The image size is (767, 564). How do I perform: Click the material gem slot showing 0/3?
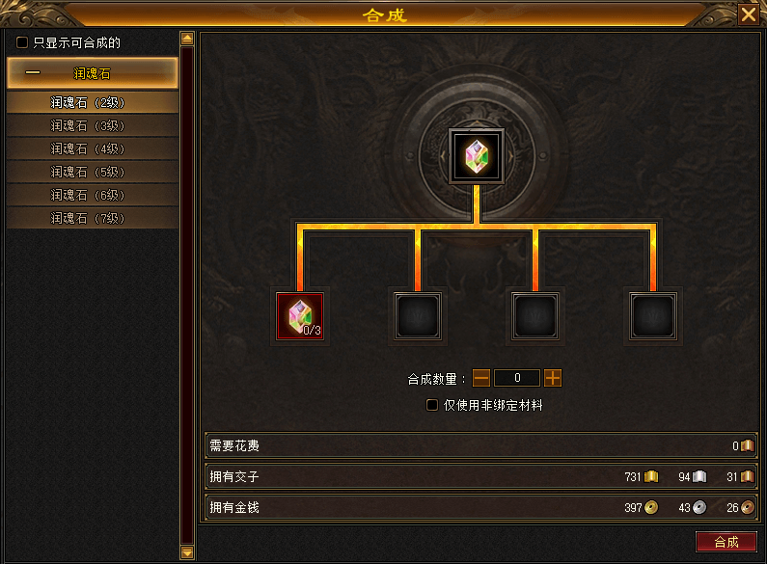[300, 316]
